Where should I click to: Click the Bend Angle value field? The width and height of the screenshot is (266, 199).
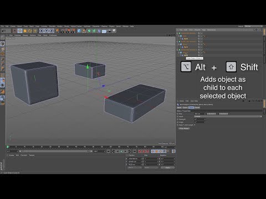point(199,122)
